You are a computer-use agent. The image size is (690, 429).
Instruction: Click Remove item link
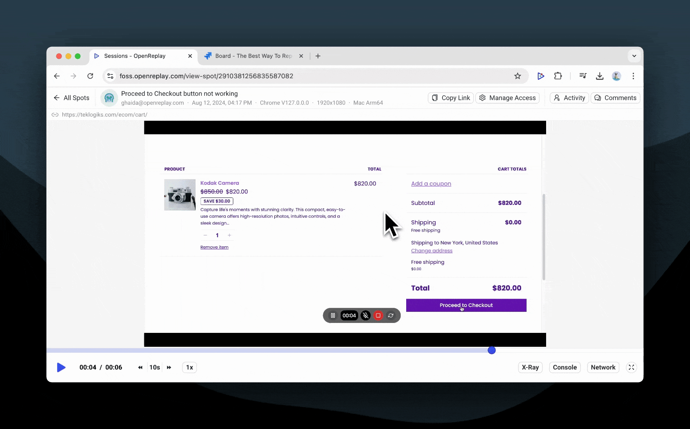click(x=214, y=247)
